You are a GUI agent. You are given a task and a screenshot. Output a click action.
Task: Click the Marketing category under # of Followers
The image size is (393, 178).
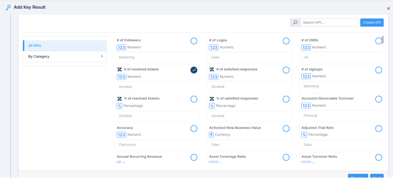click(x=127, y=57)
